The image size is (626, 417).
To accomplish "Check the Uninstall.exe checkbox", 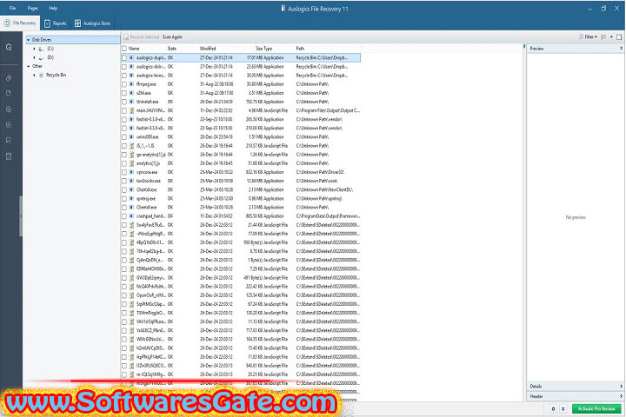I will (124, 102).
